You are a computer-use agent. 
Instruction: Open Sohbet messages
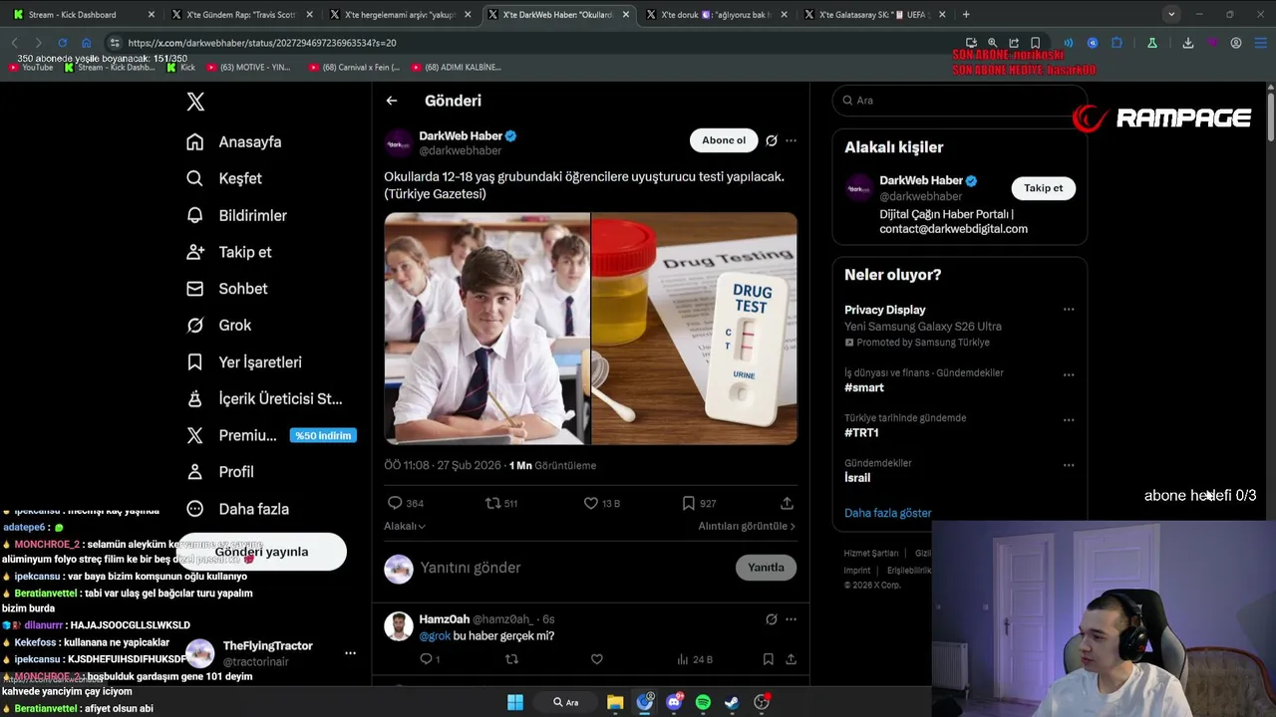coord(226,289)
